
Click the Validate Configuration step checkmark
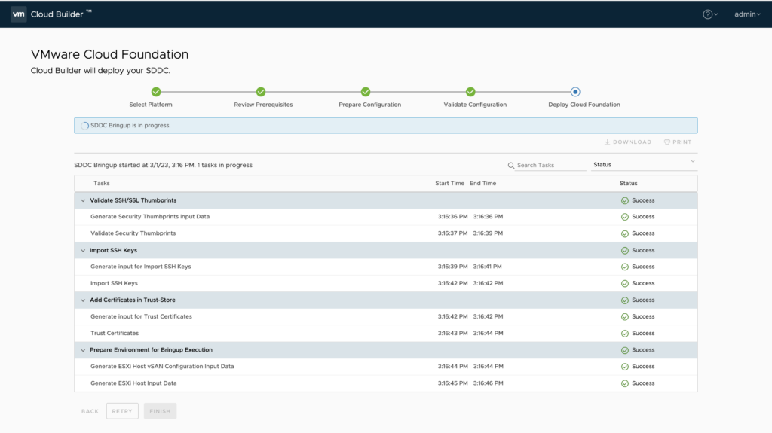point(470,92)
